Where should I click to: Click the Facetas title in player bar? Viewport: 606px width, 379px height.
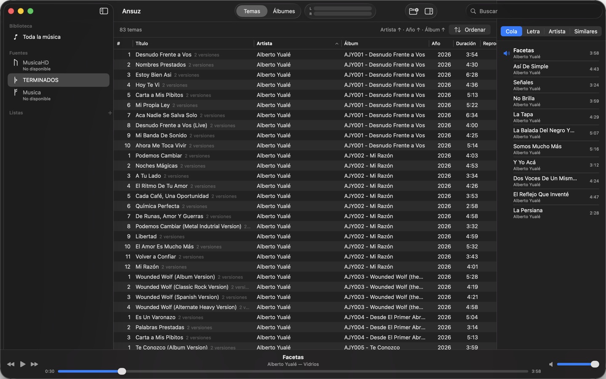click(293, 357)
